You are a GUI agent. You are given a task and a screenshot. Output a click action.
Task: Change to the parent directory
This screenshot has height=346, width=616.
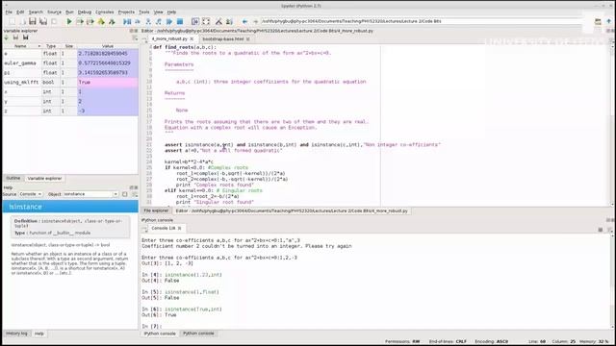609,21
